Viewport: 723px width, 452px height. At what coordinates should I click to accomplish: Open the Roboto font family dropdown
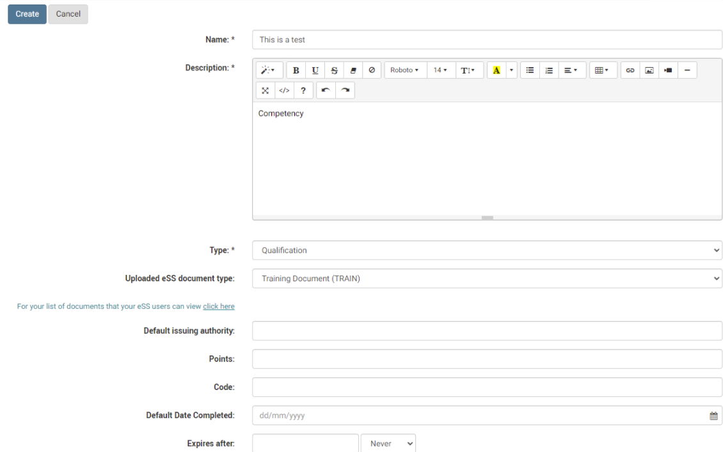[x=405, y=70]
